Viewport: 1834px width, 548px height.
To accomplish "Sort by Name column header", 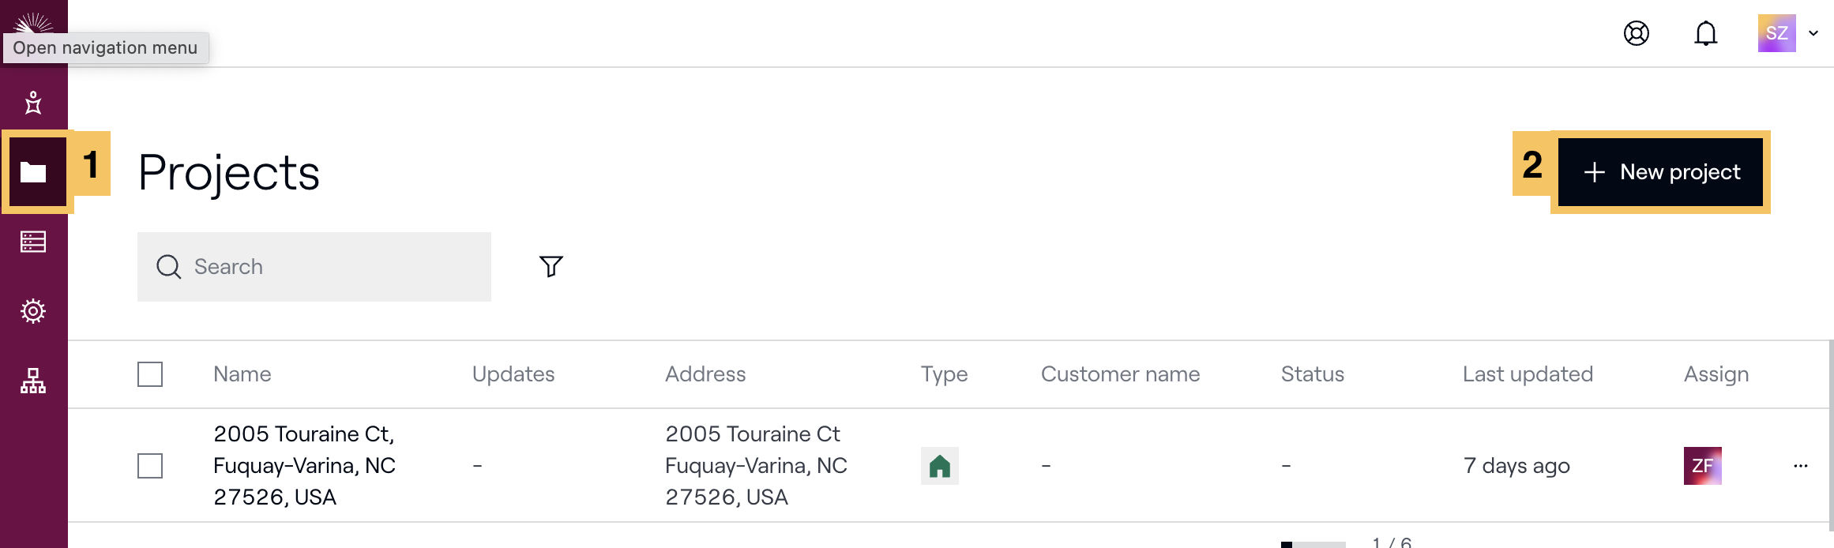I will click(x=242, y=374).
